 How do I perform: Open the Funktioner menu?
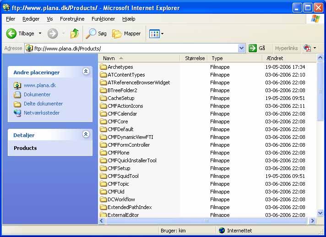pyautogui.click(x=103, y=19)
